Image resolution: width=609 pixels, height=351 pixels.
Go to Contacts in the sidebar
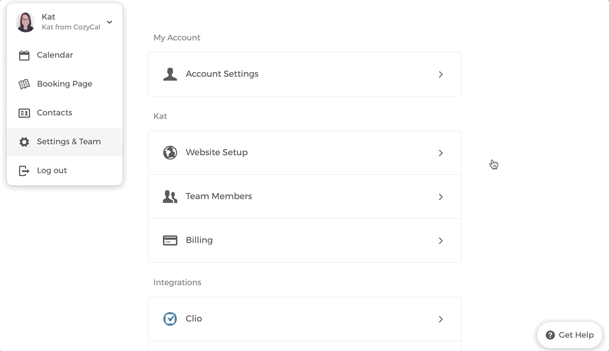tap(54, 113)
